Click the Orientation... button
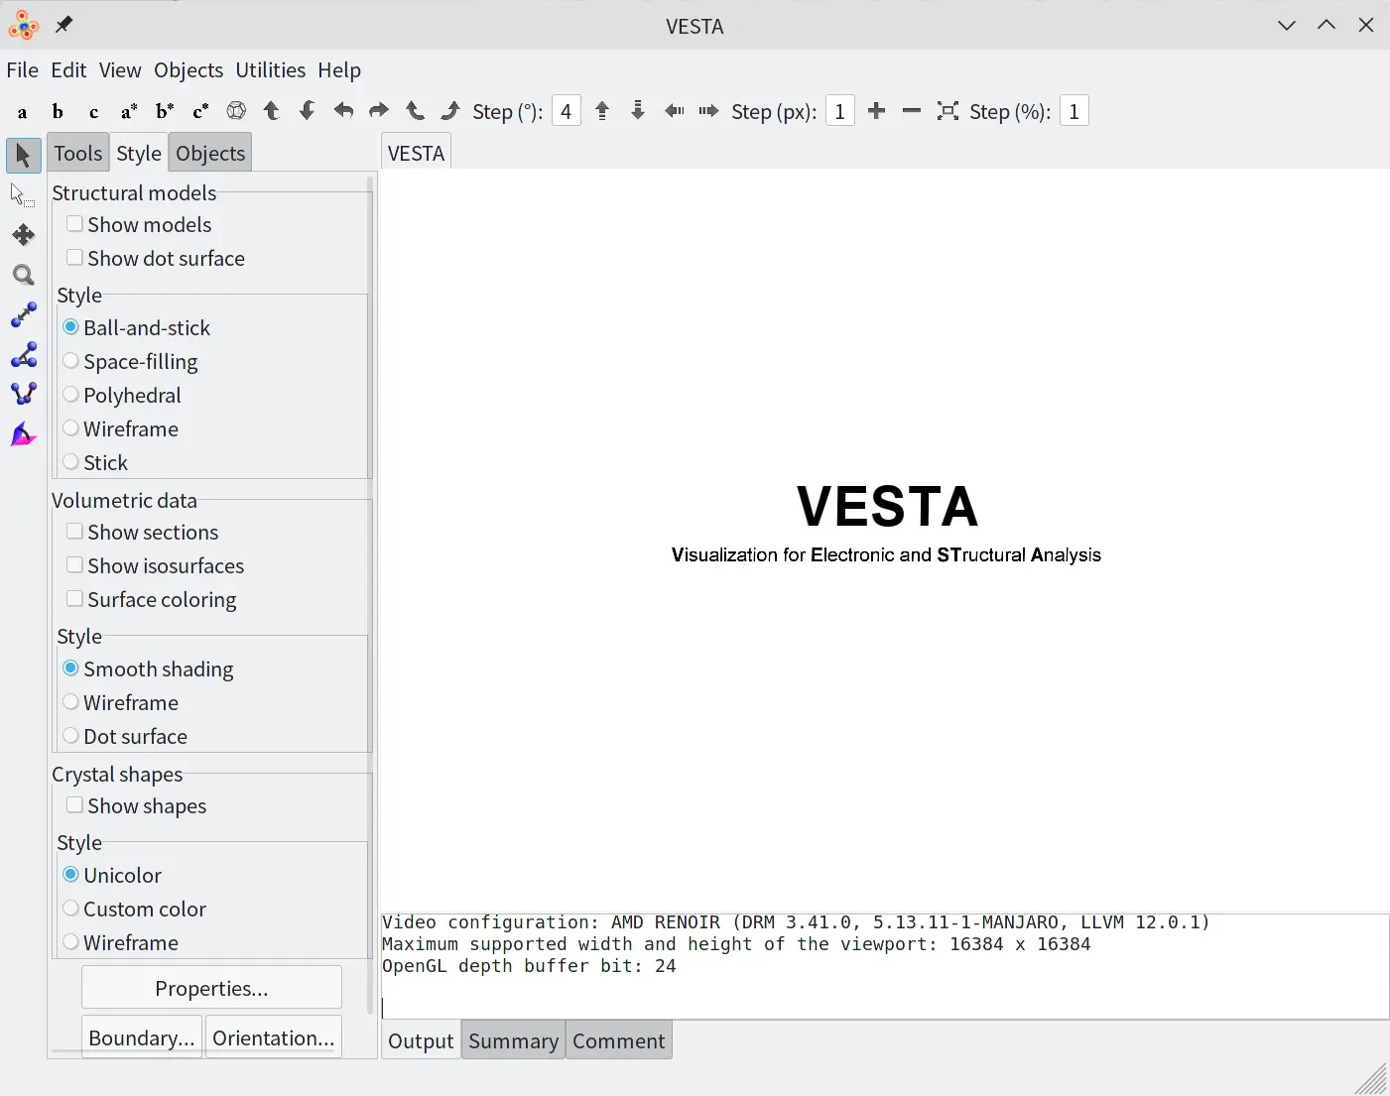 tap(274, 1037)
